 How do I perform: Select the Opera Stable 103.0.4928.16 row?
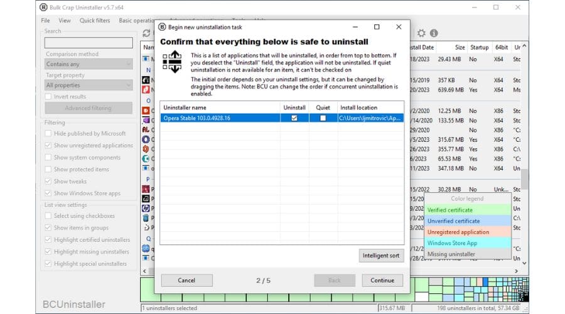pyautogui.click(x=282, y=118)
